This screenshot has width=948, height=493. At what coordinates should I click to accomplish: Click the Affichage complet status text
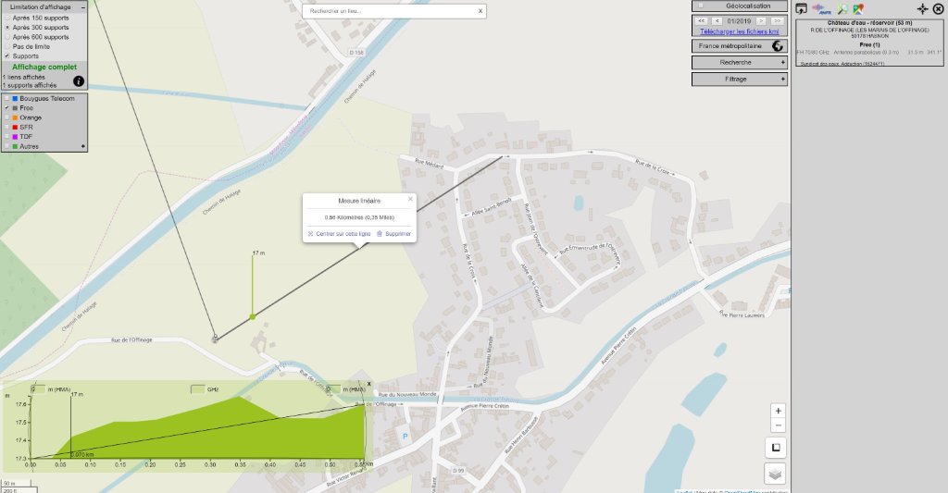(x=44, y=68)
